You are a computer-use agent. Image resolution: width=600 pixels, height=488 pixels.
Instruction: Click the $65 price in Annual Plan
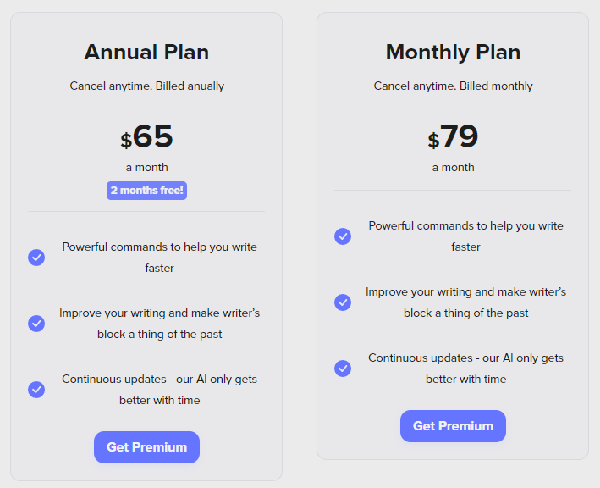tap(146, 136)
